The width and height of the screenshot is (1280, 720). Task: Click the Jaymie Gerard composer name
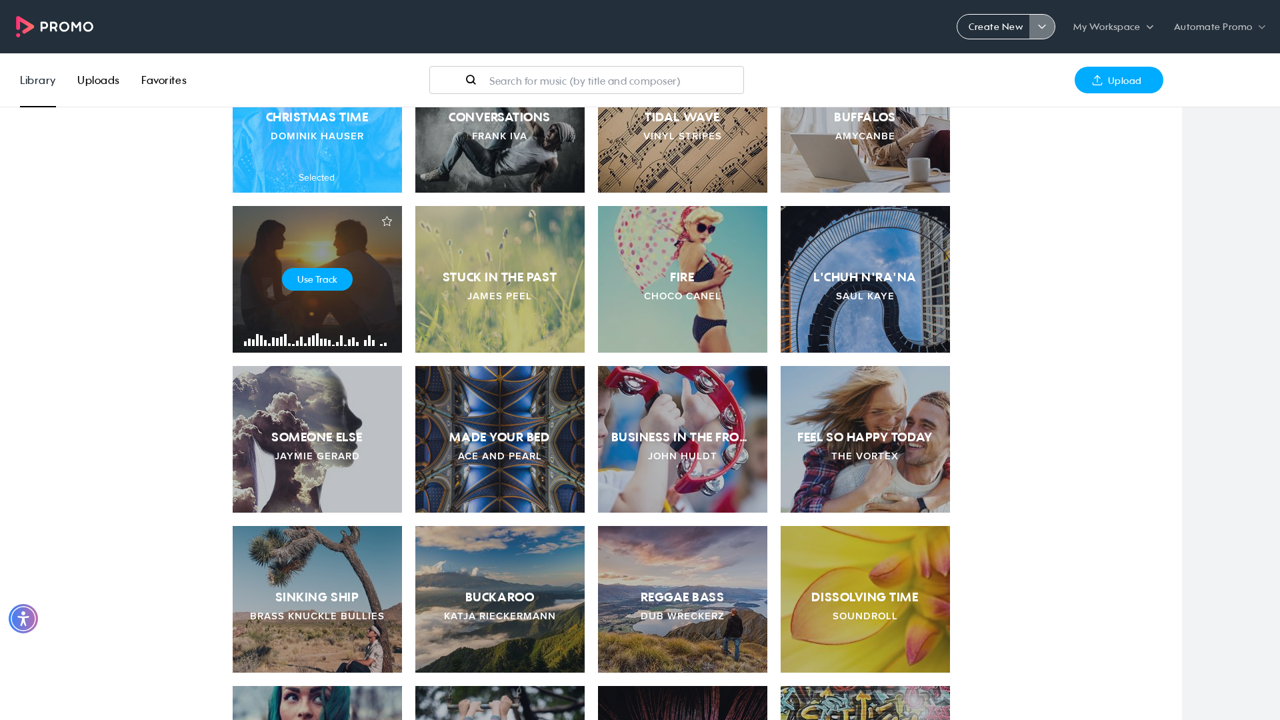pos(317,456)
